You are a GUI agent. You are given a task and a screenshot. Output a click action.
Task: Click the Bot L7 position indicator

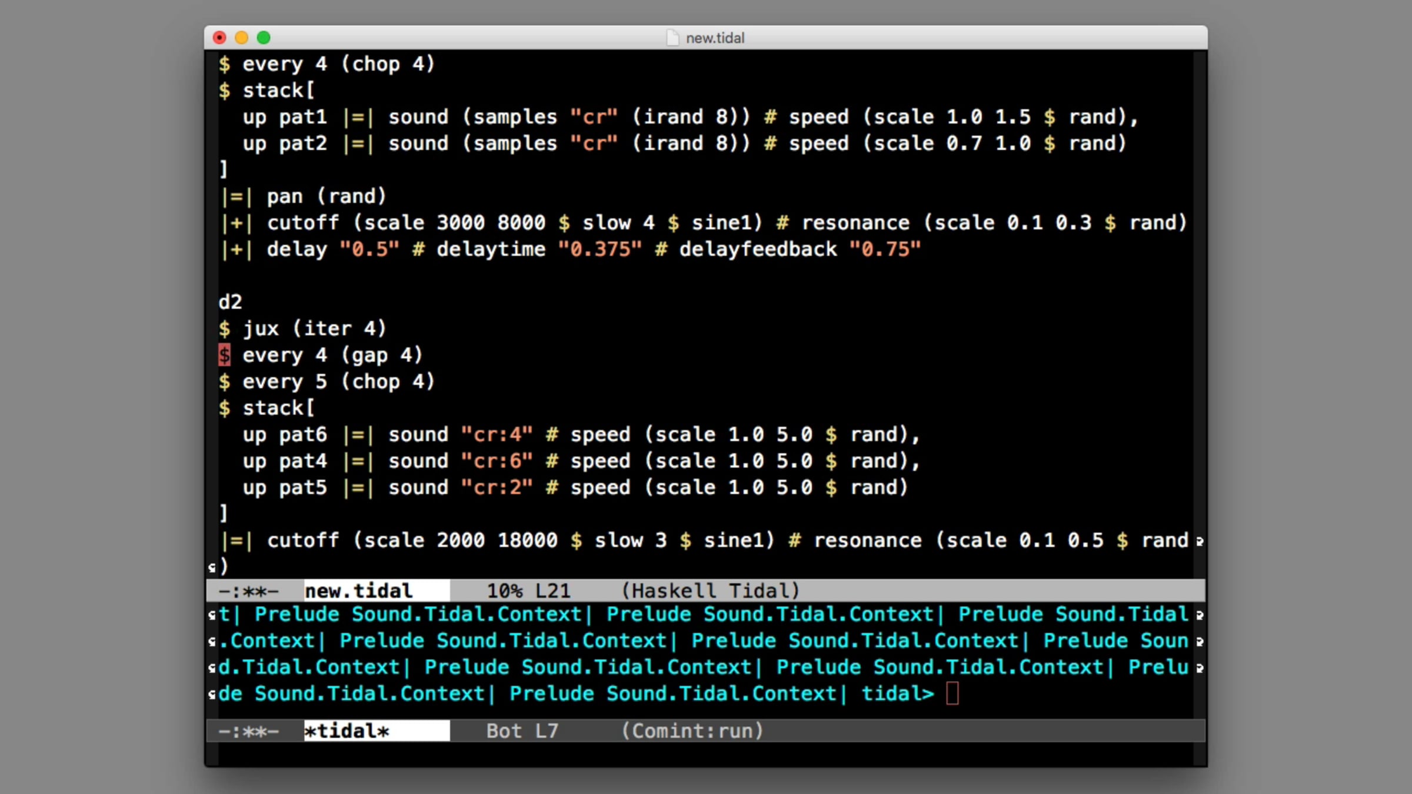coord(522,731)
